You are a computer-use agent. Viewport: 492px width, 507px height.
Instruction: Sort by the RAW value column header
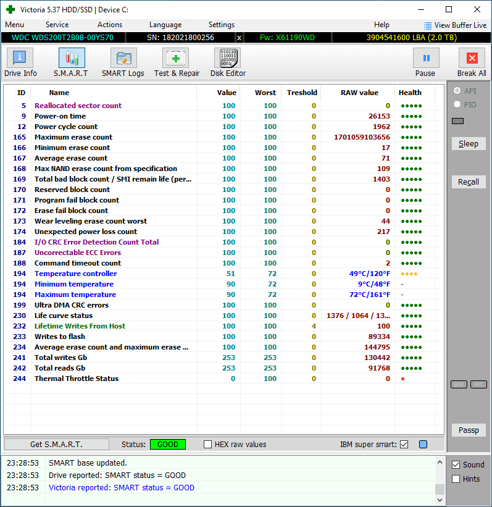pyautogui.click(x=359, y=93)
